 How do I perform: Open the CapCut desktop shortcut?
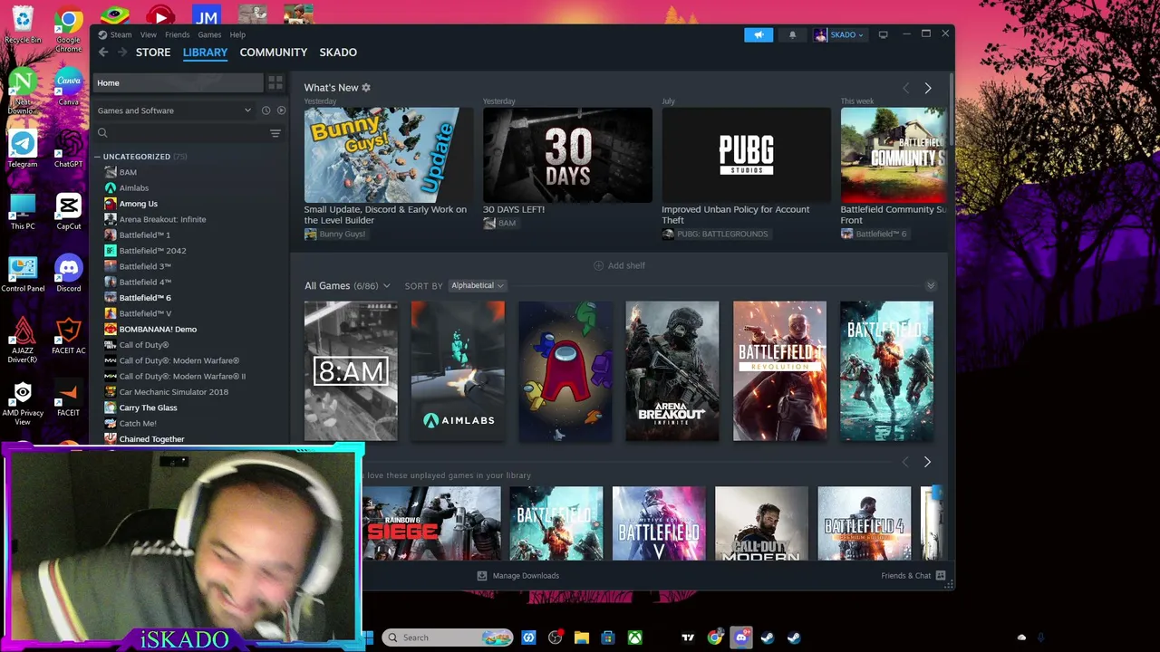(68, 212)
